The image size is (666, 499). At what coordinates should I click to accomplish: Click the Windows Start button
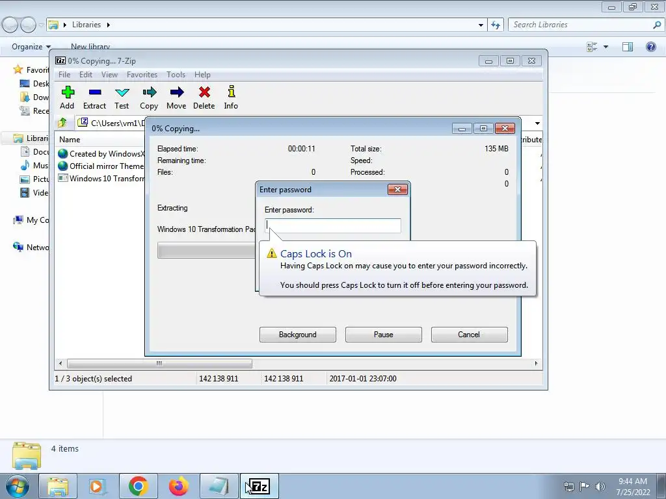tap(17, 486)
